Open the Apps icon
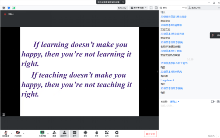220x138 pixels. pos(107,134)
